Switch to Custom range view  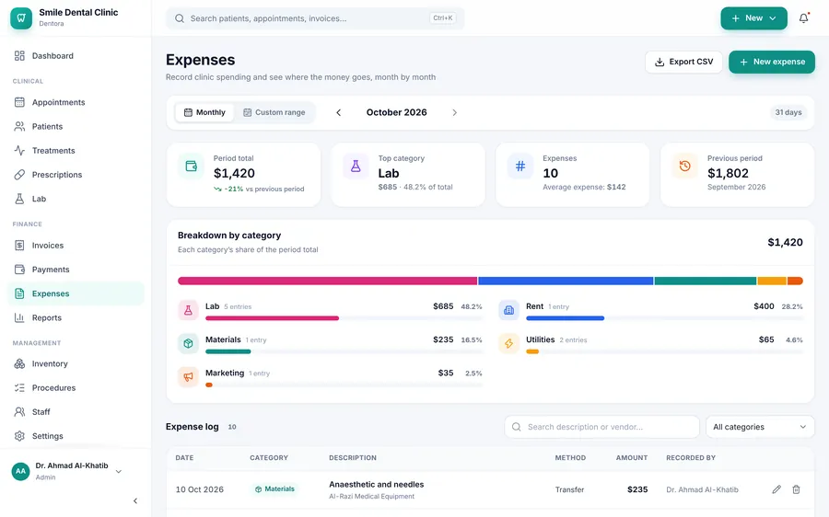tap(274, 112)
